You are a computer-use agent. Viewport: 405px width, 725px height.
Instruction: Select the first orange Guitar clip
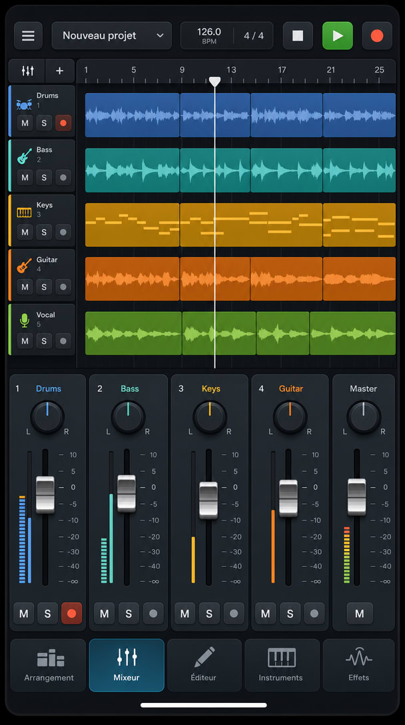(x=133, y=279)
